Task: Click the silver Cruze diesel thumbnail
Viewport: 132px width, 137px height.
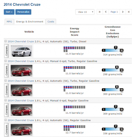Action: click(x=21, y=51)
